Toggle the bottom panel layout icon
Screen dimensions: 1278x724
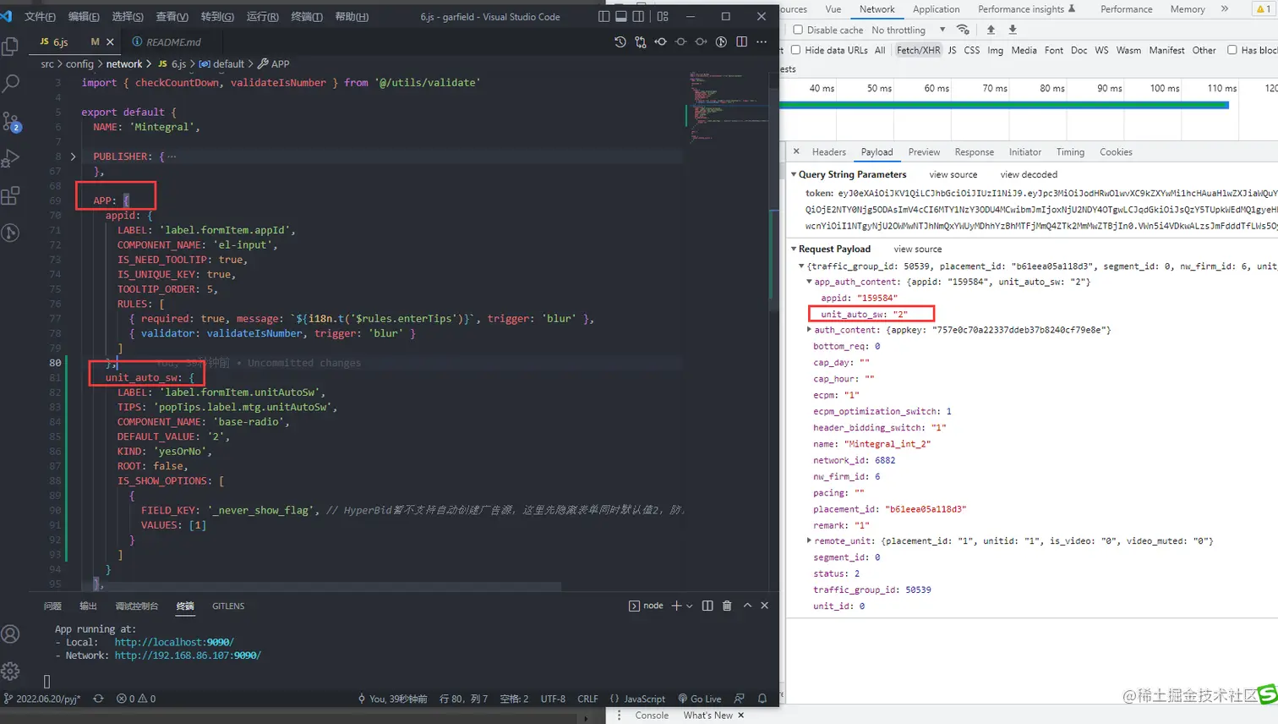(x=621, y=16)
